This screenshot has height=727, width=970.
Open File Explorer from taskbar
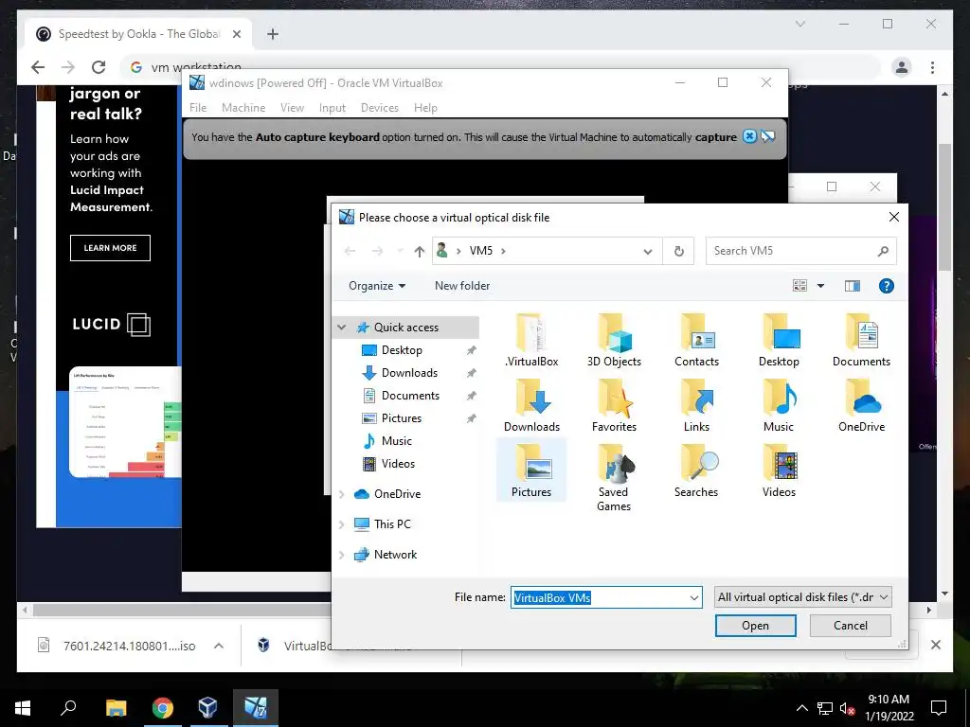click(116, 708)
